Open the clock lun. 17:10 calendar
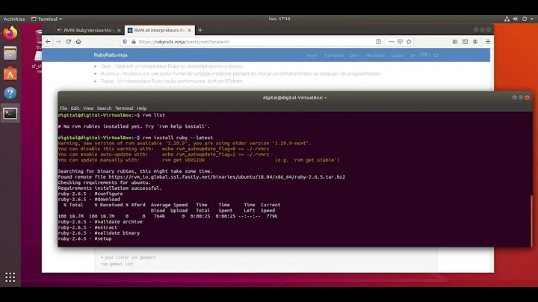The height and width of the screenshot is (302, 538). pos(279,19)
